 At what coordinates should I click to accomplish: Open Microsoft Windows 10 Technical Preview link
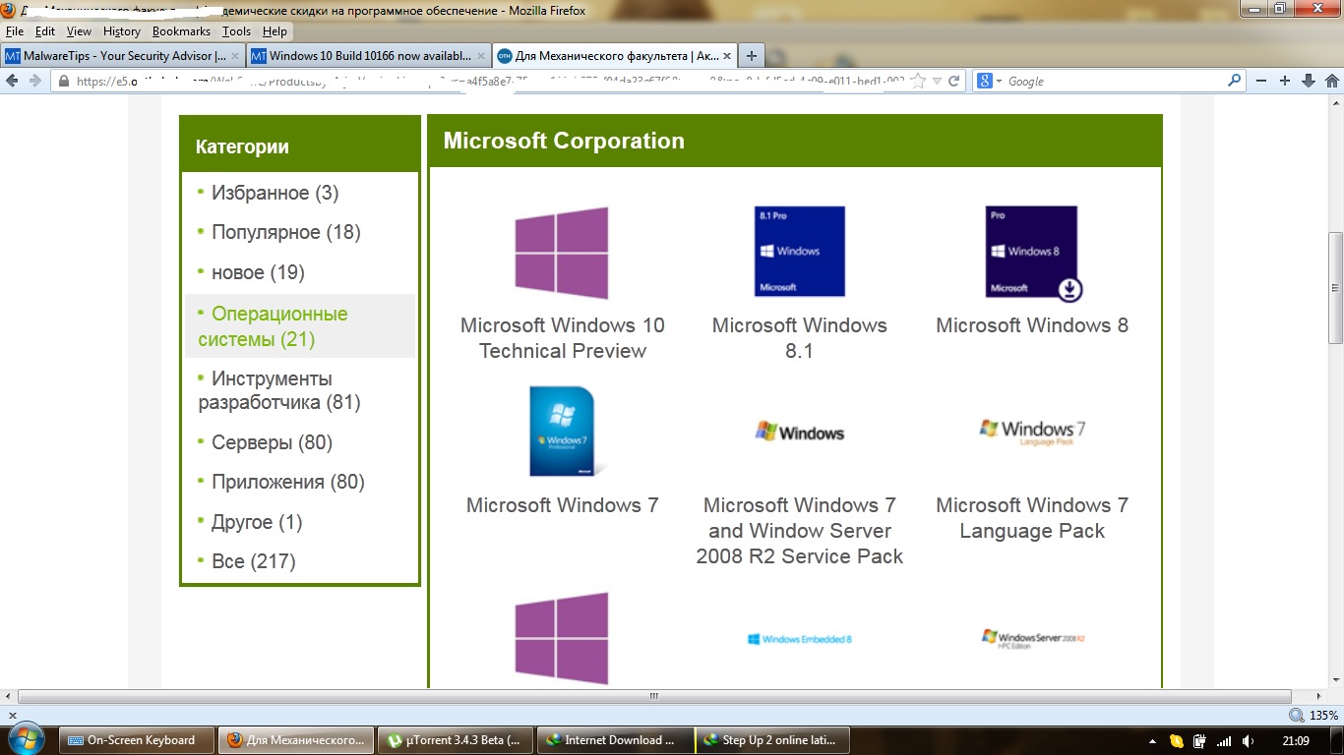(562, 338)
